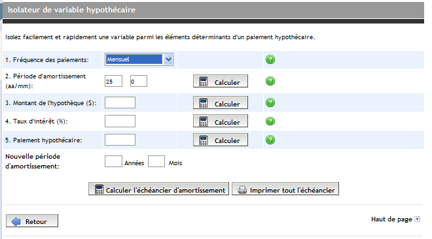Open help icon for Montant de l'hypothèque
This screenshot has height=239, width=432.
(x=270, y=103)
